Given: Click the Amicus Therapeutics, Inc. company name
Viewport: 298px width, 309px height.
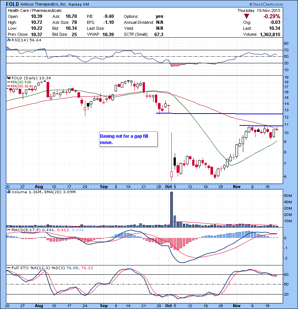Looking at the screenshot, I should (43, 4).
